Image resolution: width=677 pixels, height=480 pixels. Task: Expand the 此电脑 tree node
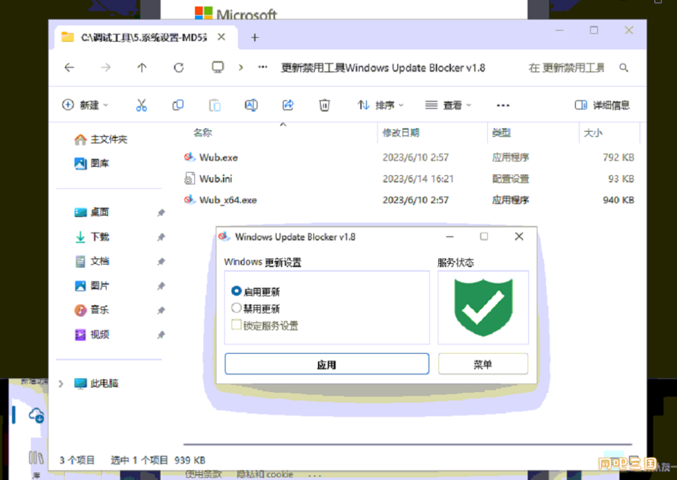[61, 383]
